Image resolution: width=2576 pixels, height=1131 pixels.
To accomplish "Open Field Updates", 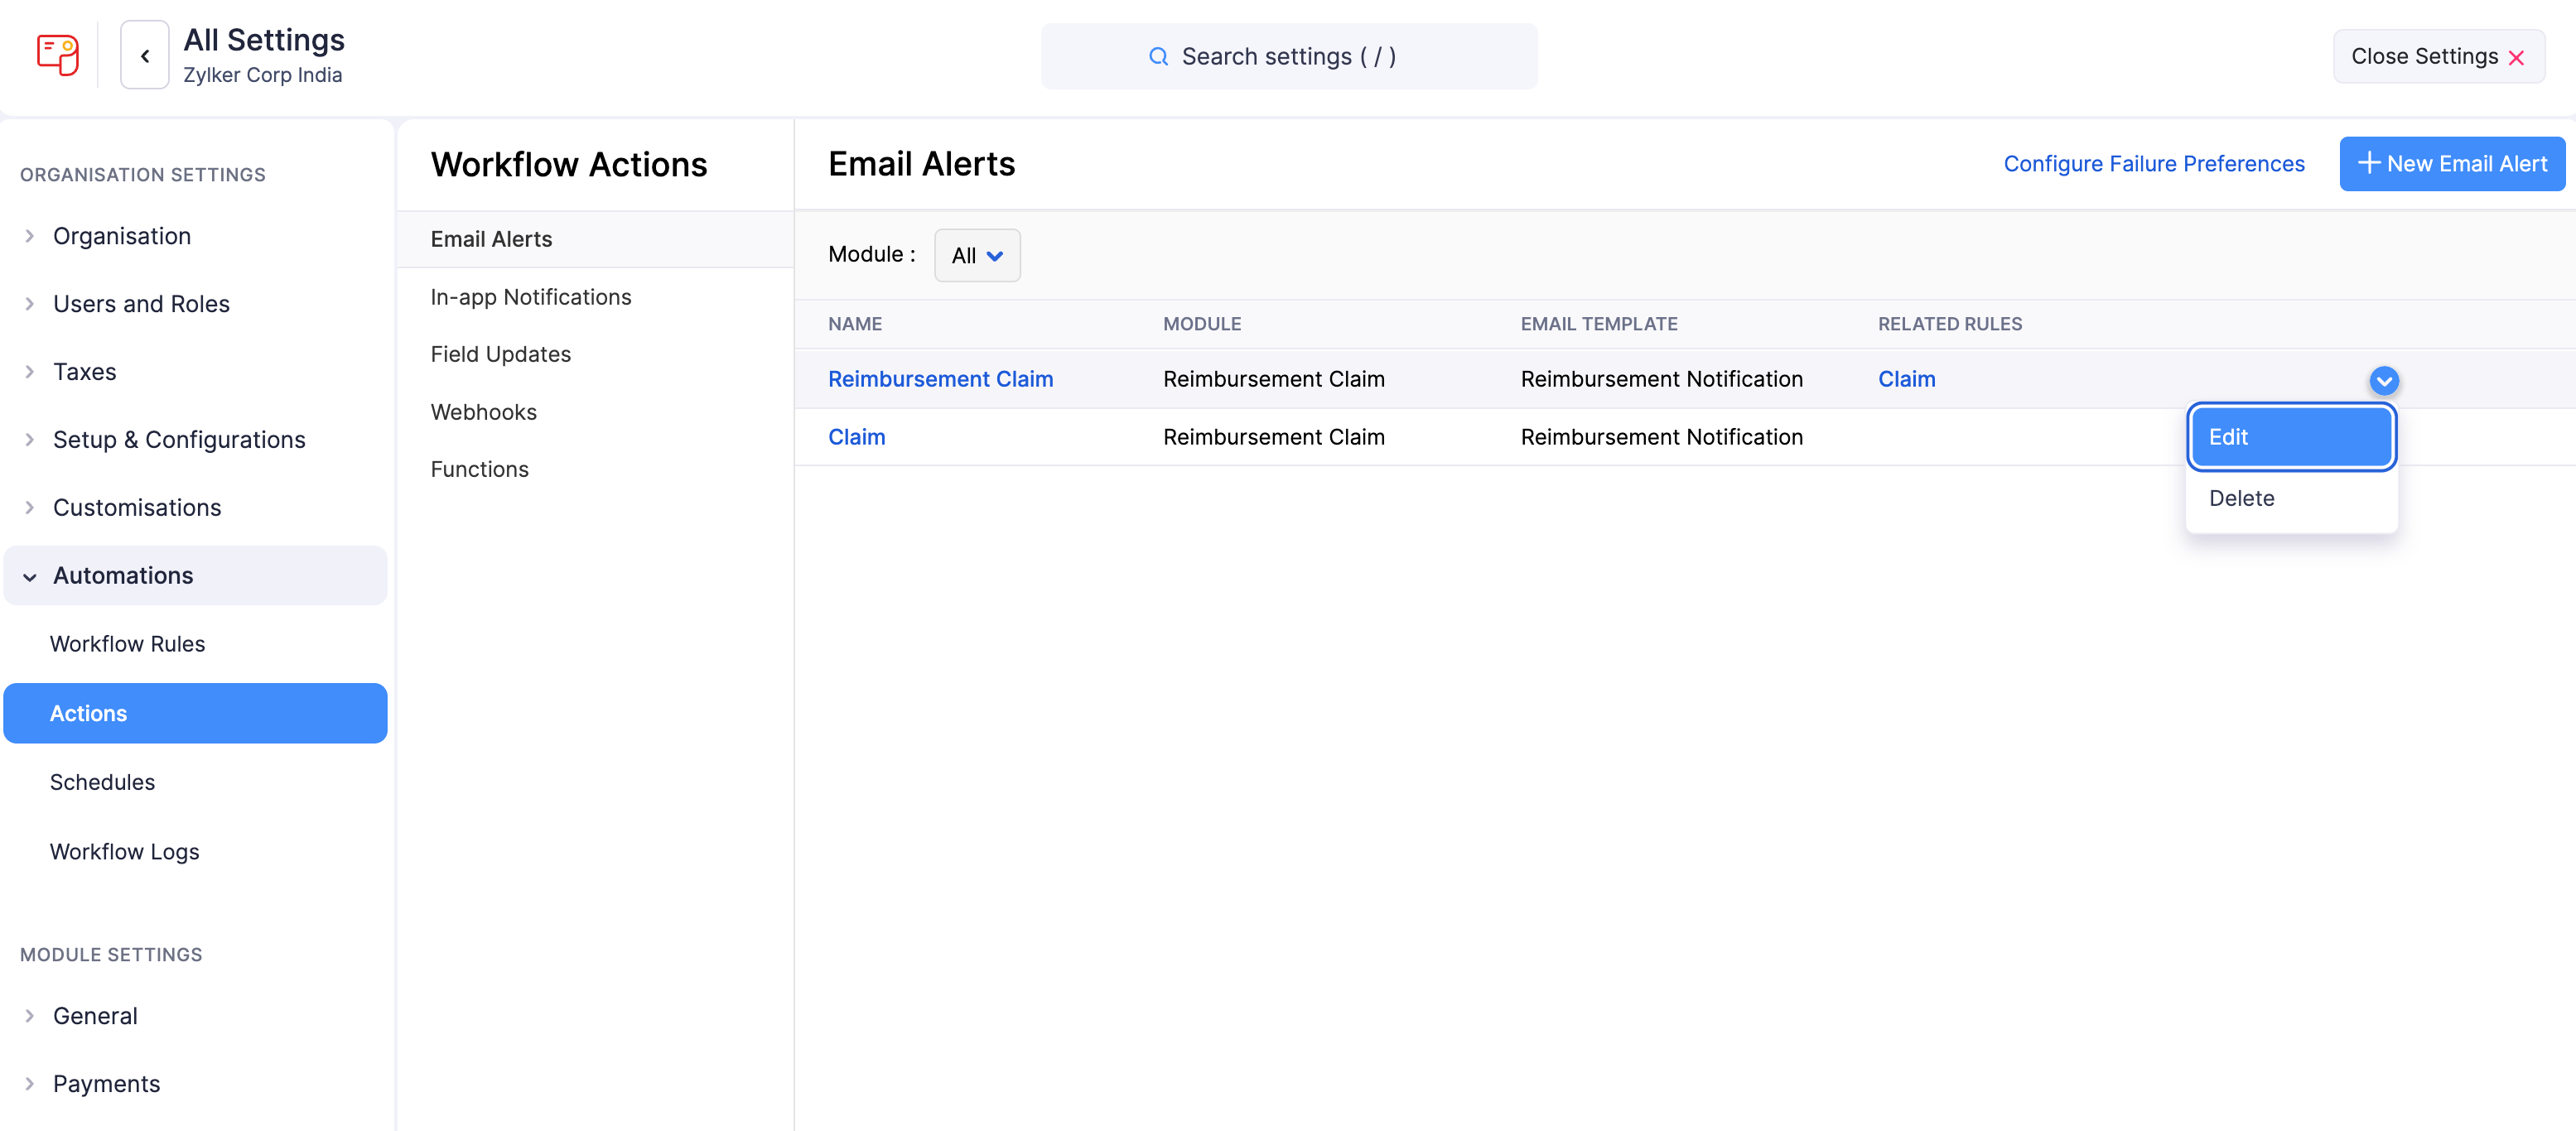I will tap(595, 354).
